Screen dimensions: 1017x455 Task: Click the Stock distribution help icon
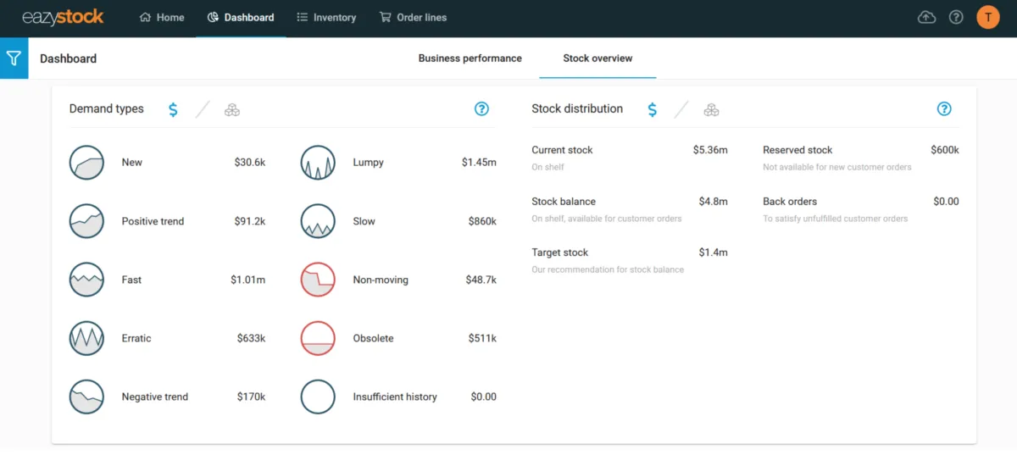pyautogui.click(x=944, y=108)
